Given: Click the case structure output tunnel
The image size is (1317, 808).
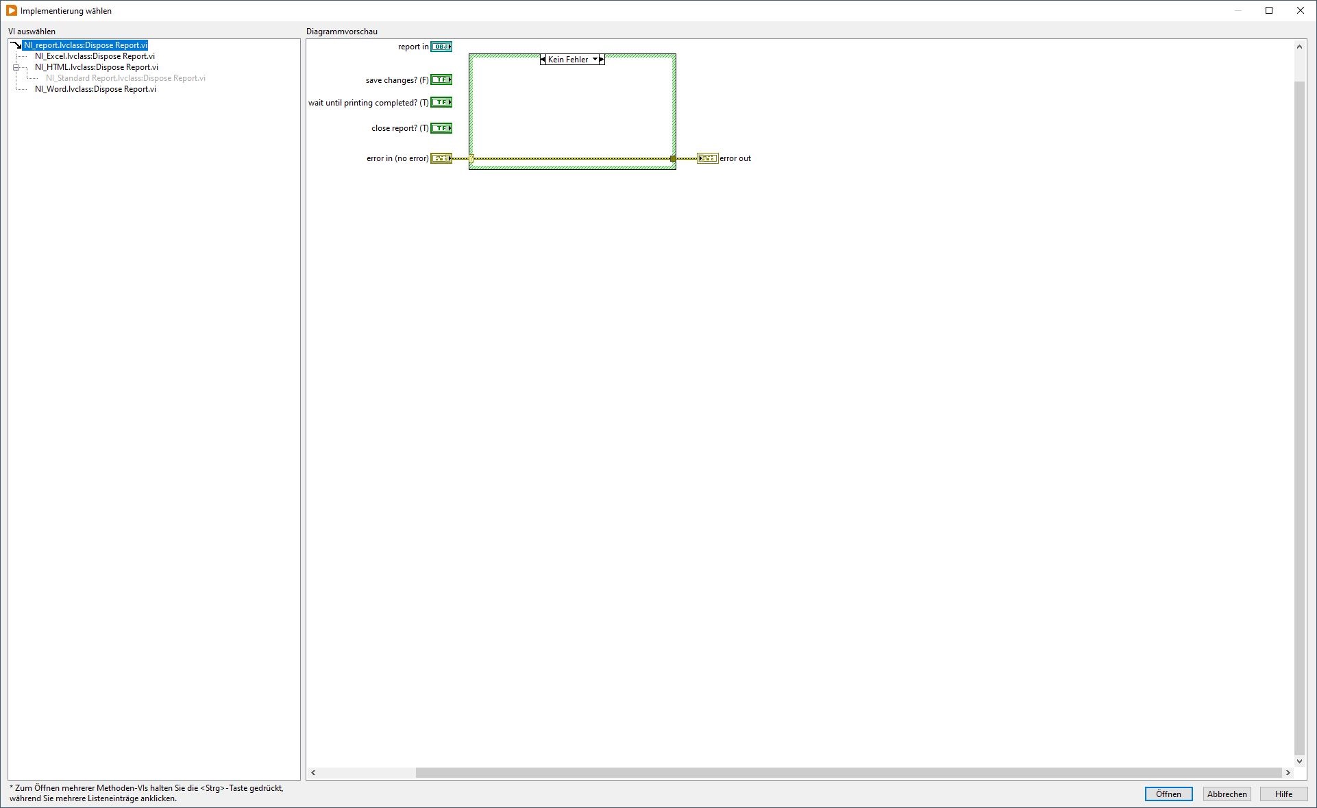Looking at the screenshot, I should tap(673, 158).
